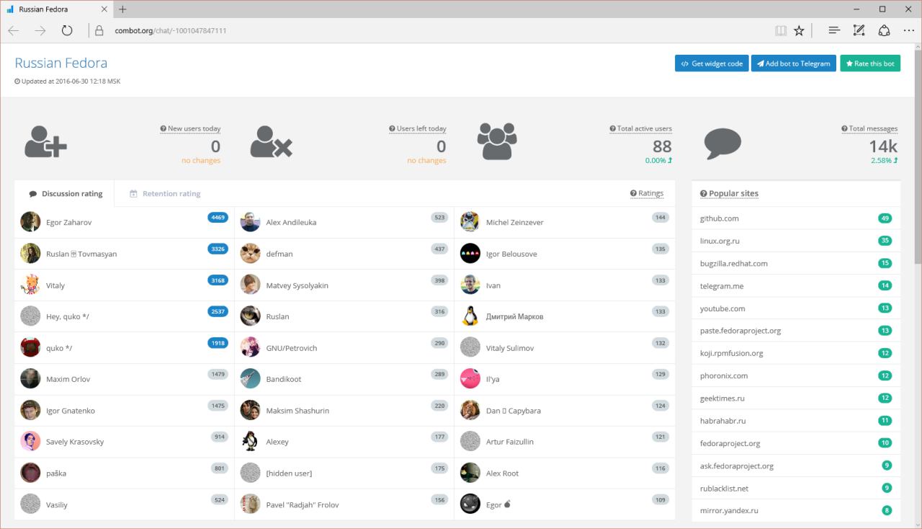The width and height of the screenshot is (922, 529).
Task: Click the Users left today label
Action: pos(418,129)
